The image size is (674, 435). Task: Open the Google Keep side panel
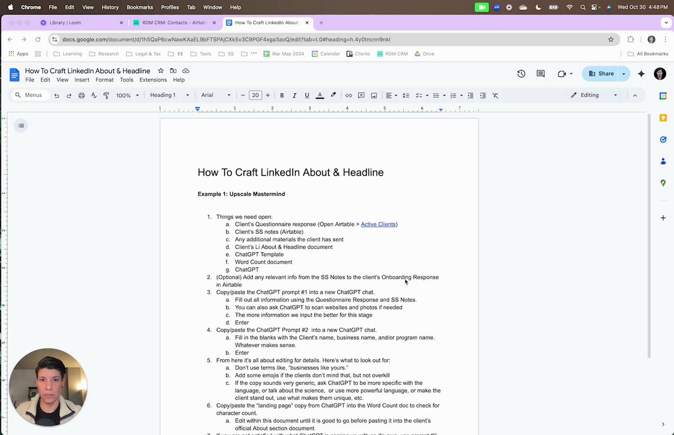[x=663, y=118]
